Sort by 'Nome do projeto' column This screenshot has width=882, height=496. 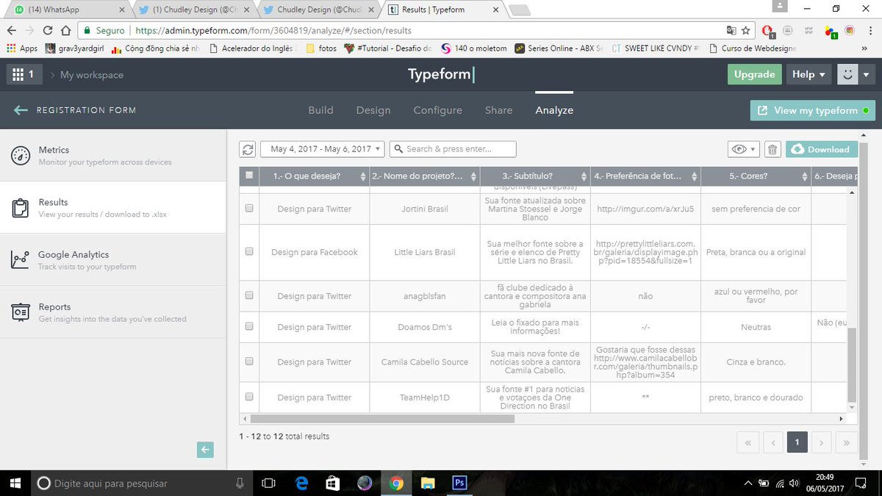[473, 176]
